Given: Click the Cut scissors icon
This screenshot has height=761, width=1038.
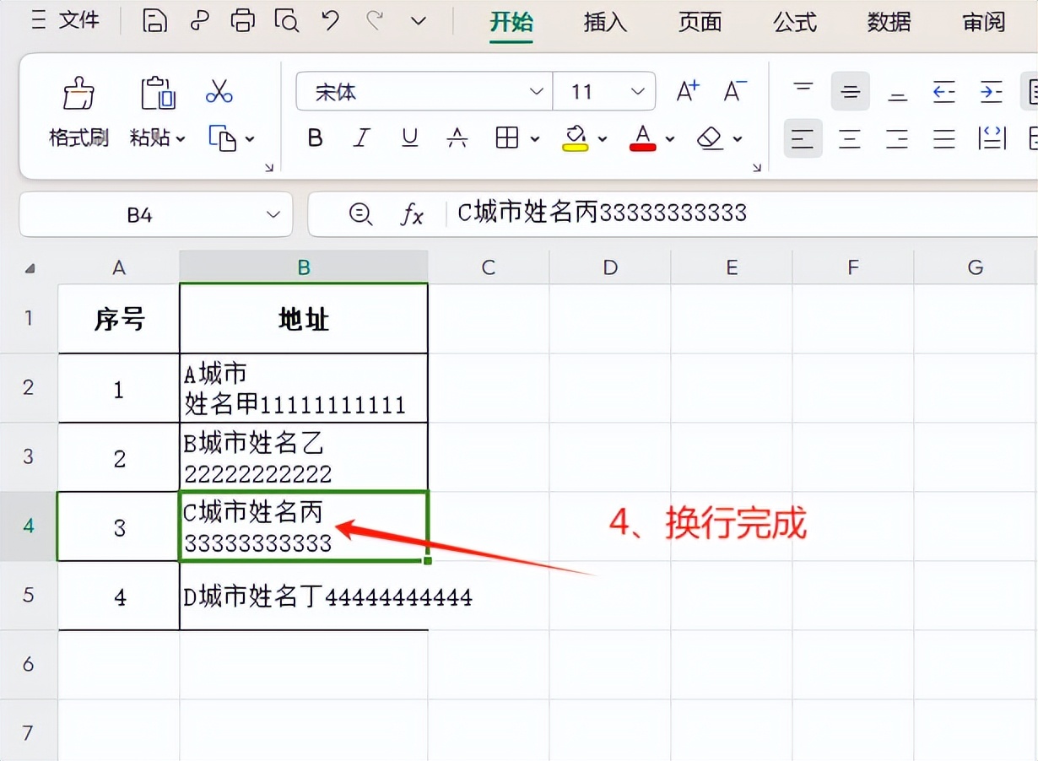Looking at the screenshot, I should tap(219, 92).
